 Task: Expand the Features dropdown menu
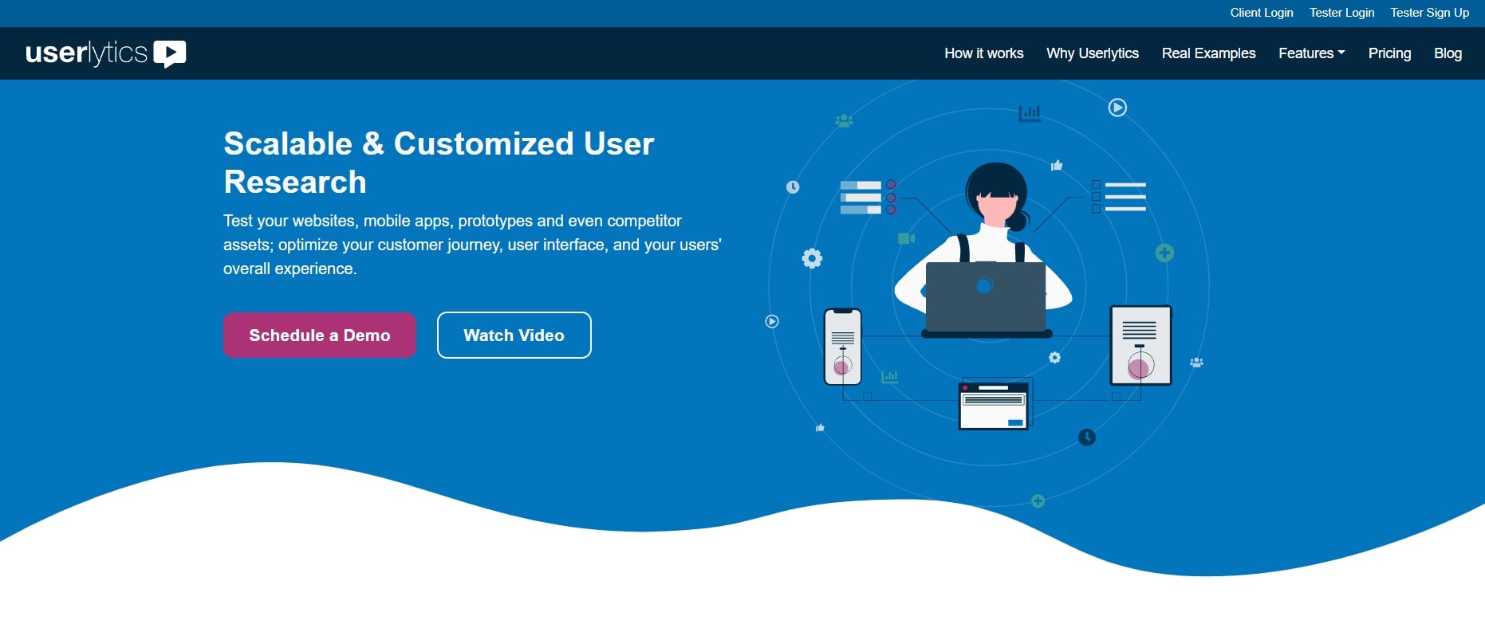pos(1311,53)
